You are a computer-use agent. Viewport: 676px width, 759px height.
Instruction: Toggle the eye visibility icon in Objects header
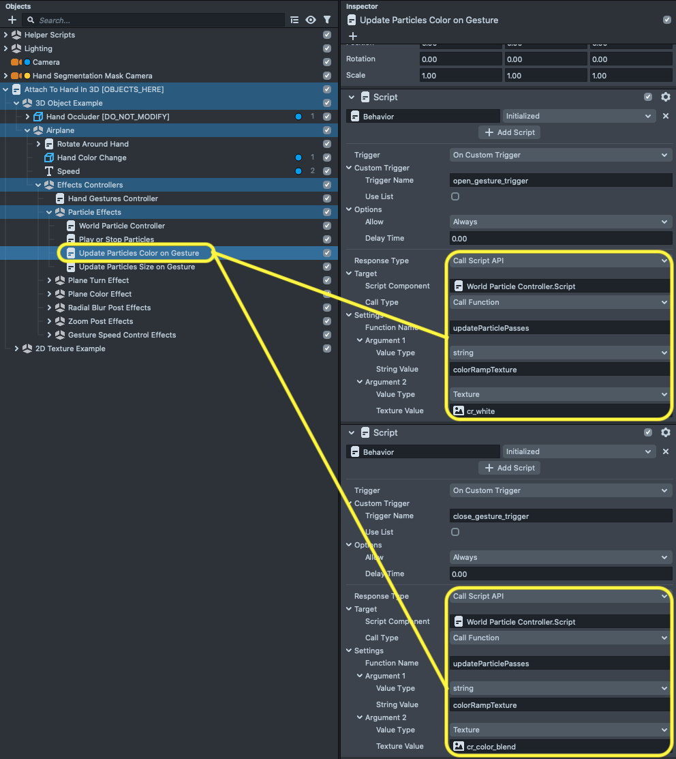(x=311, y=20)
